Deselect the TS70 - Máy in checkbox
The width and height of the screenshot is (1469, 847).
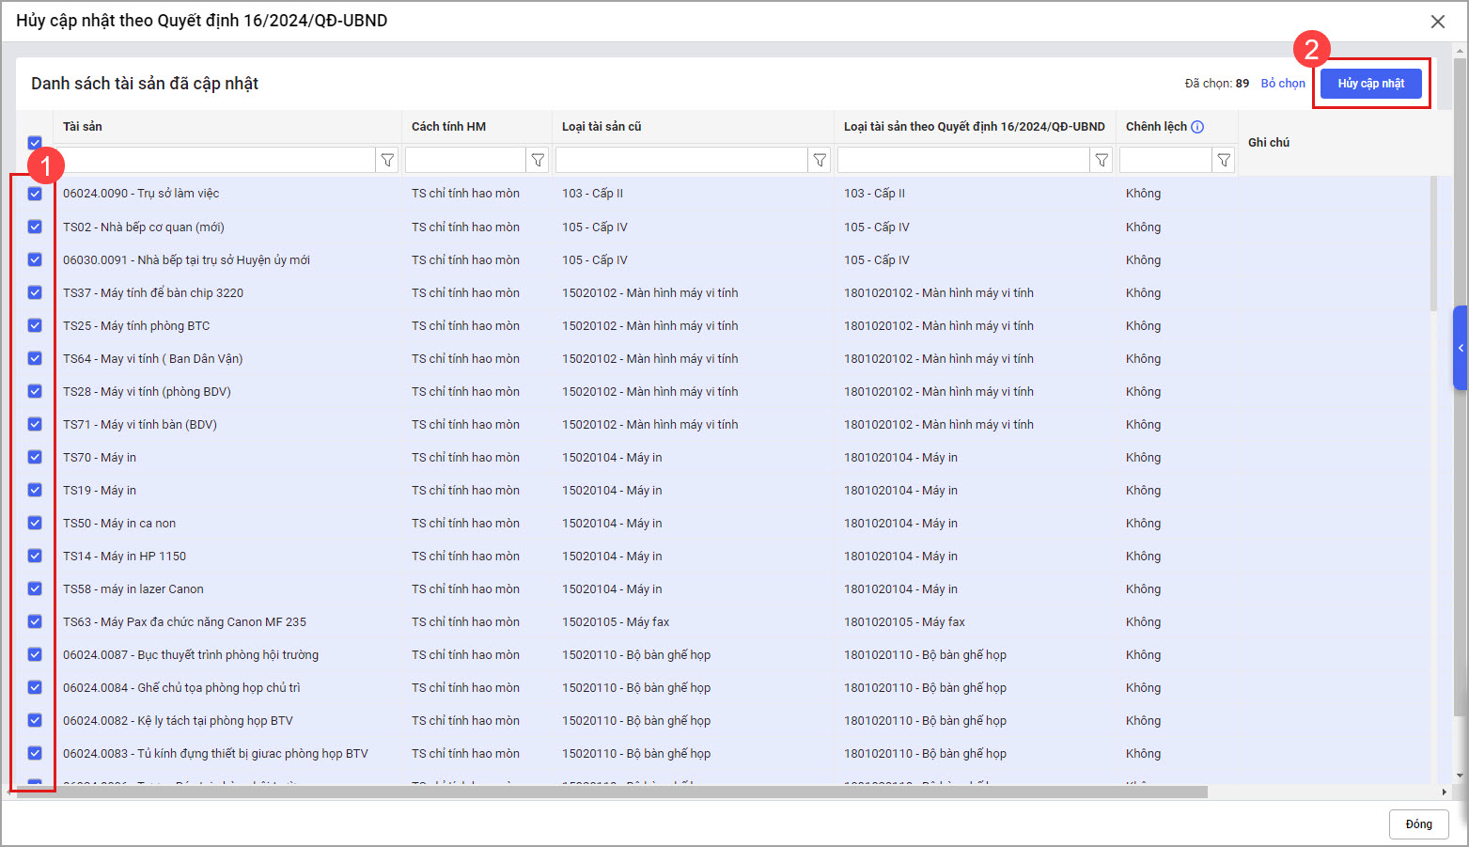tap(35, 457)
